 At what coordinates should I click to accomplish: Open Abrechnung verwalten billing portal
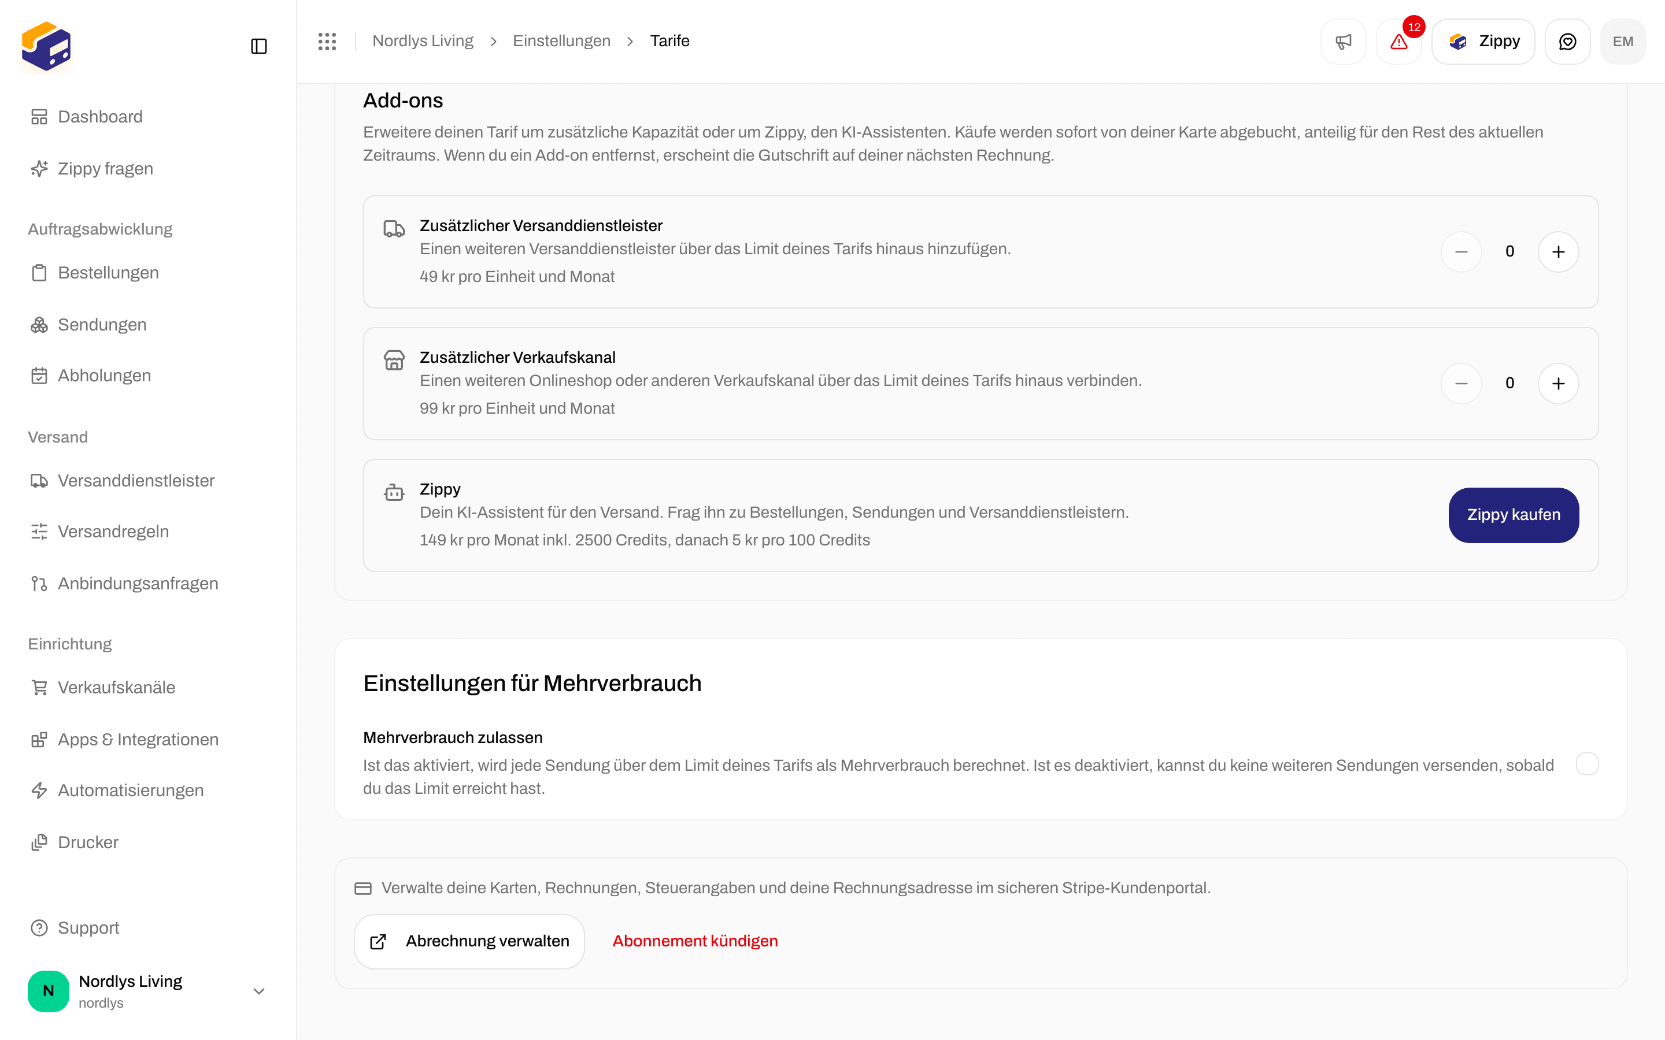[x=469, y=942]
